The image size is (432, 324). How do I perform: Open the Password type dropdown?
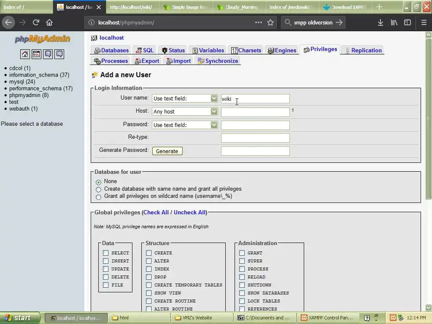pos(185,125)
